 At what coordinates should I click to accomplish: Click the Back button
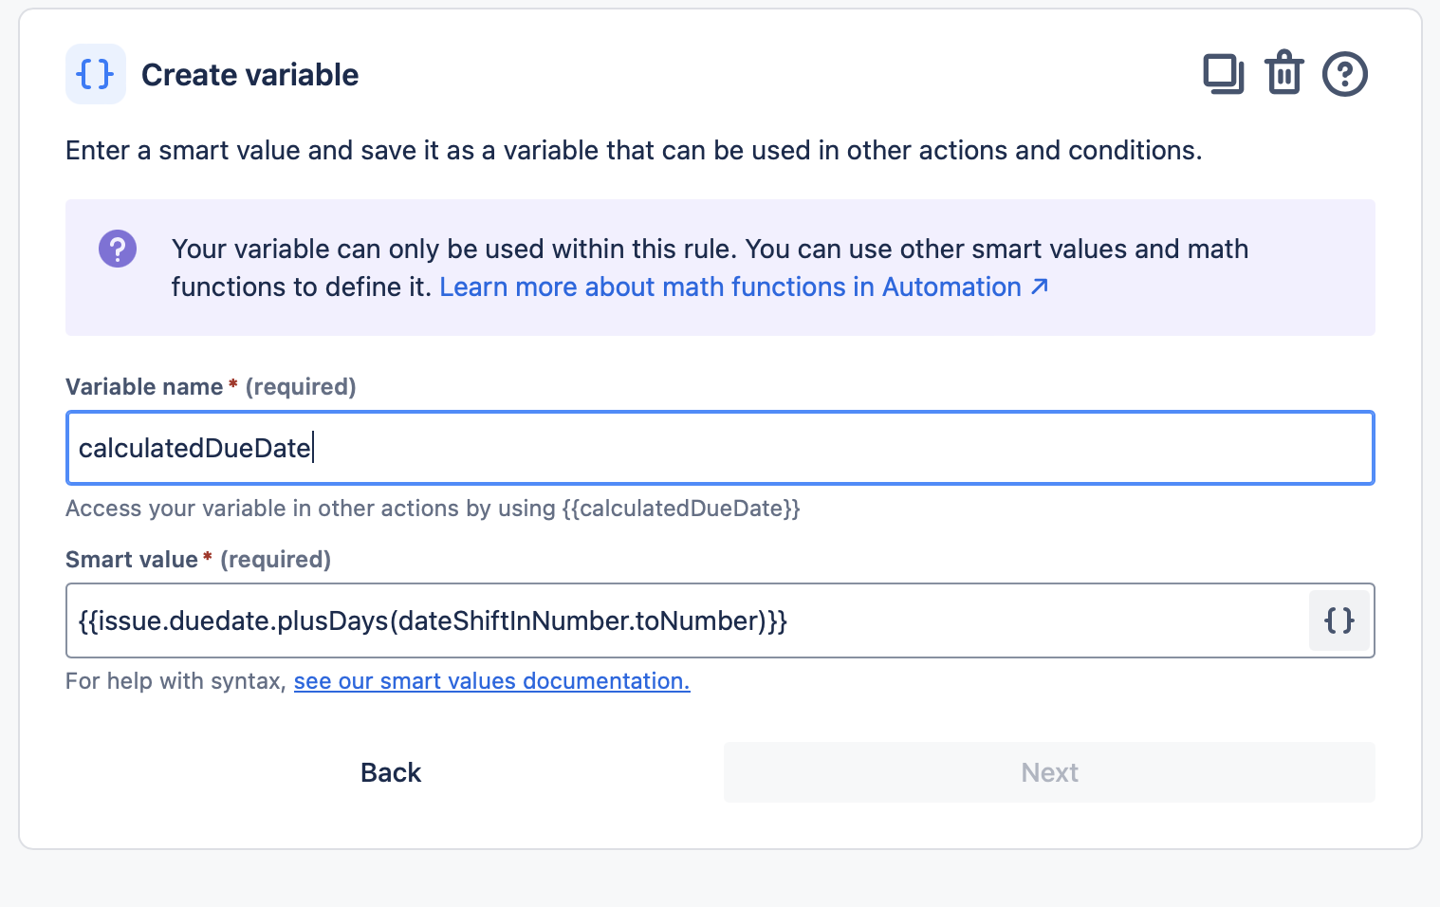pyautogui.click(x=391, y=772)
